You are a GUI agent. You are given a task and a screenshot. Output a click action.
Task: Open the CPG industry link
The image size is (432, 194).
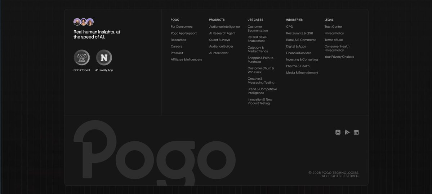[x=289, y=27]
